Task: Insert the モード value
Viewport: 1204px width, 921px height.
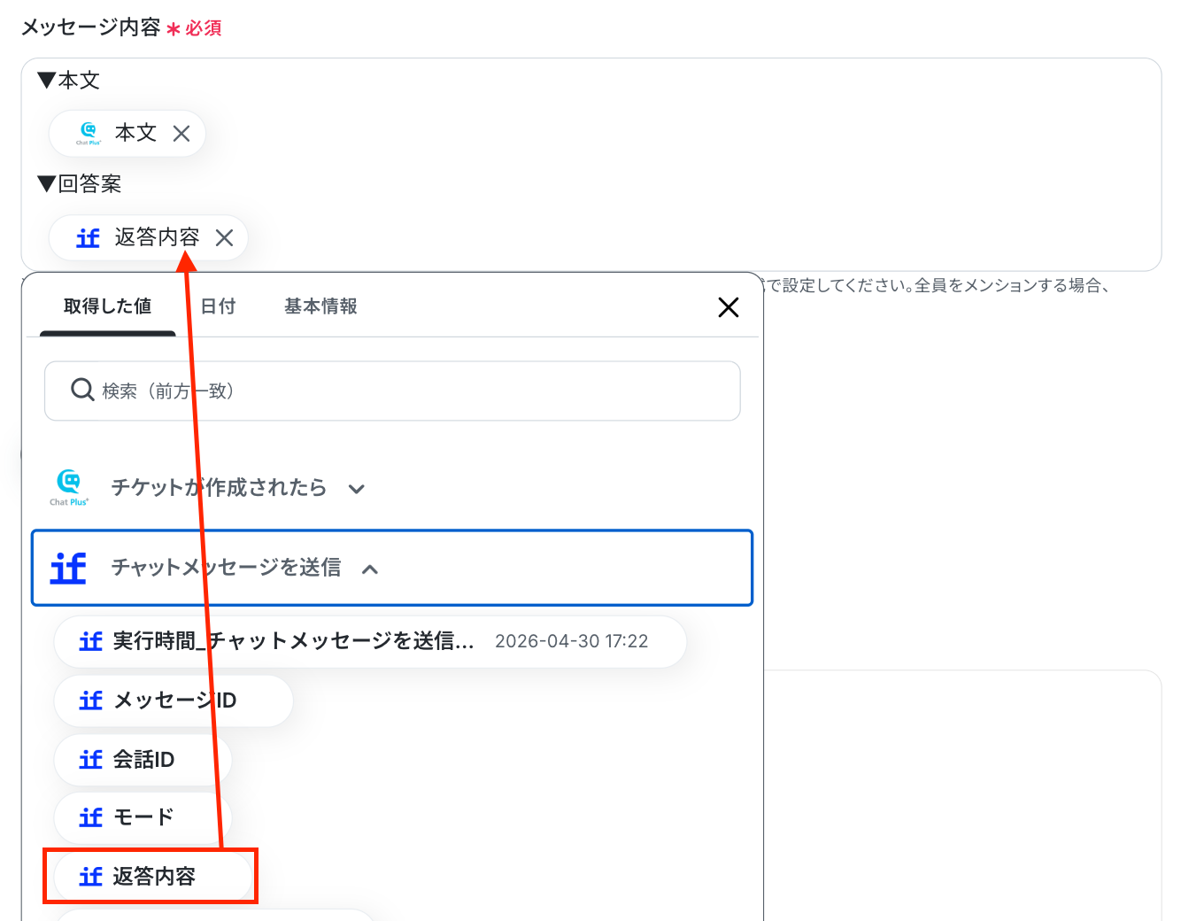Action: 143,817
